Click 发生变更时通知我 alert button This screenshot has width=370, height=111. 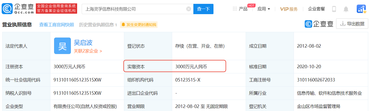pos(139,25)
